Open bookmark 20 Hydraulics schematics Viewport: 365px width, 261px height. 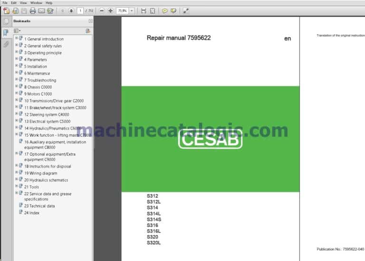coord(46,180)
